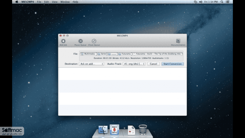Viewport: 245px width, 138px height.
Task: Open the document stack in the Dock
Action: (131, 130)
